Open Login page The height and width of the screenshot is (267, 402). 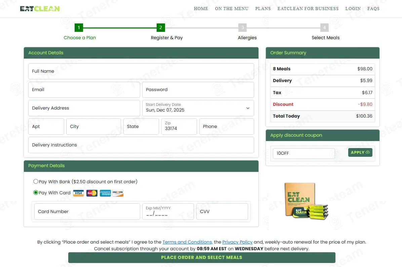point(353,9)
